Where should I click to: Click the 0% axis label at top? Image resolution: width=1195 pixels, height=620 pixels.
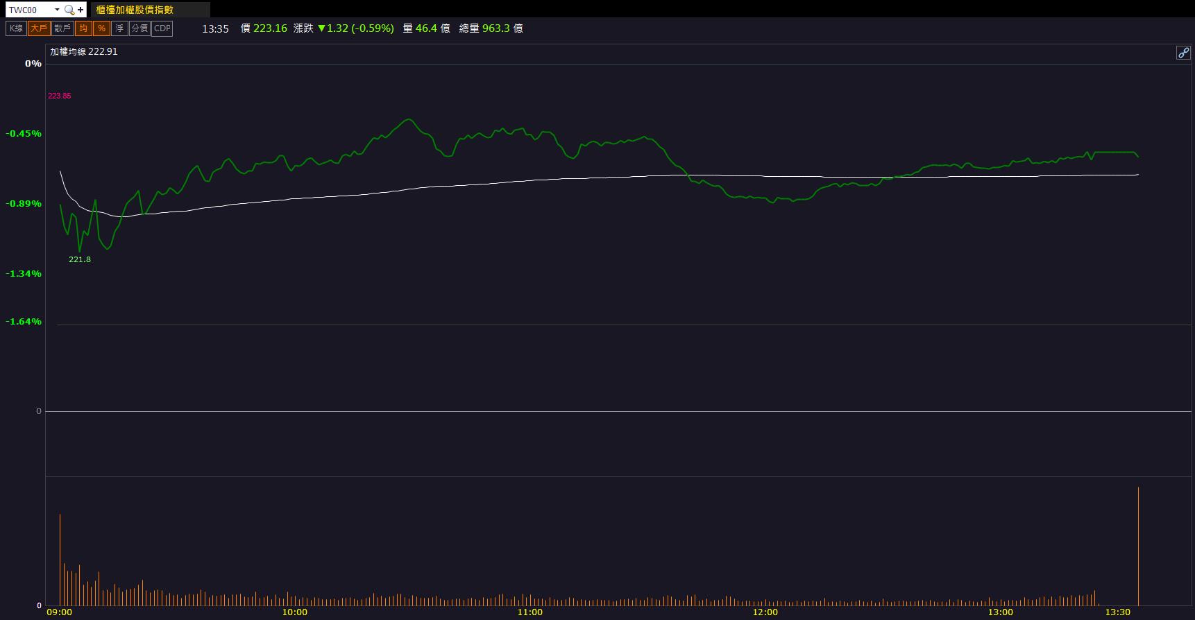pos(33,63)
